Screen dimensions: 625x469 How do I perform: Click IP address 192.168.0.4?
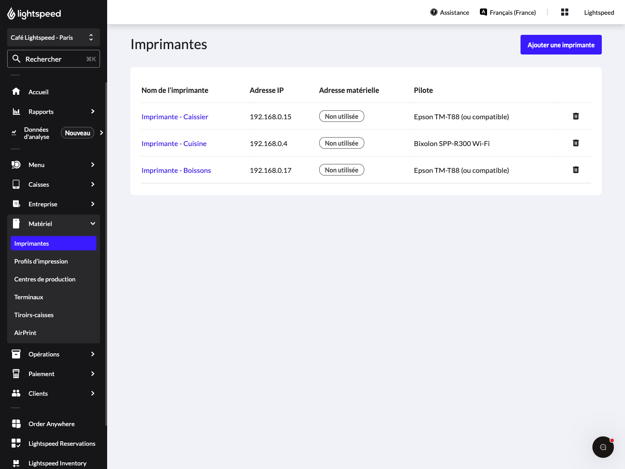coord(269,143)
